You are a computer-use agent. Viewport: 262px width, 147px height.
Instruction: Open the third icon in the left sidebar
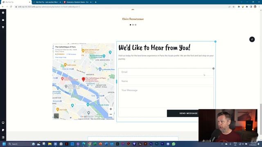tap(3, 27)
